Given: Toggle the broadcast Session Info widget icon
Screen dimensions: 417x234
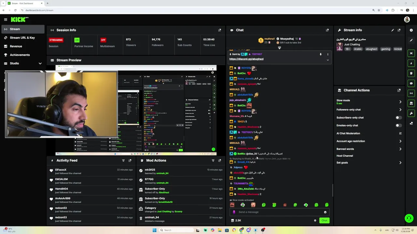Looking at the screenshot, I should 411,93.
